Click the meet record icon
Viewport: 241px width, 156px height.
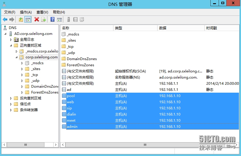(x=64, y=121)
